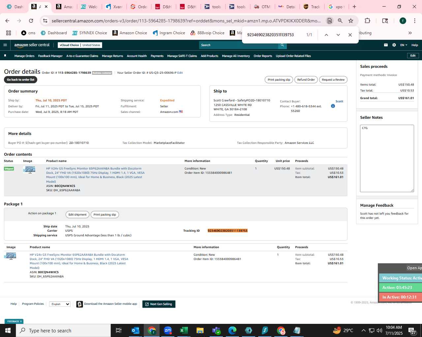Screen dimensions: 422x337
Task: Open the Seller Central mail icon
Action: pos(386,45)
